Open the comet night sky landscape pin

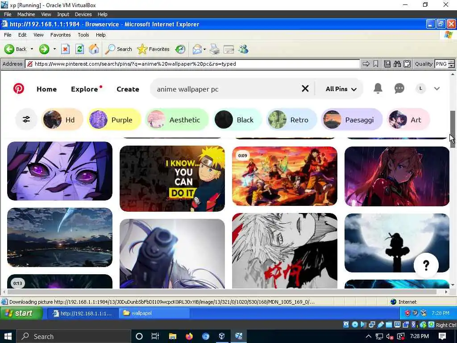coord(60,237)
